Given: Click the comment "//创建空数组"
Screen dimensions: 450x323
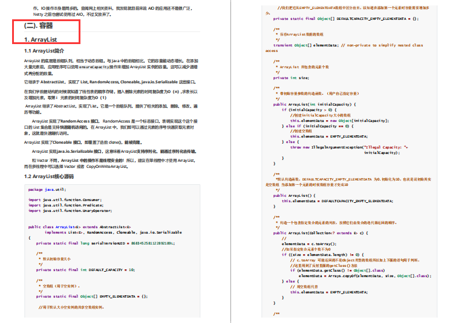Looking at the screenshot, I should click(x=301, y=132).
